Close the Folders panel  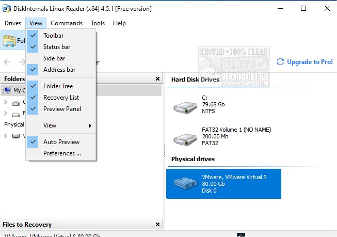click(x=157, y=79)
